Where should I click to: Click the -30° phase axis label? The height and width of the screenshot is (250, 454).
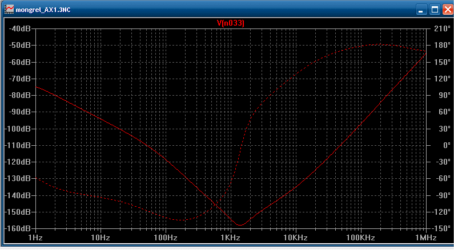tap(443, 162)
